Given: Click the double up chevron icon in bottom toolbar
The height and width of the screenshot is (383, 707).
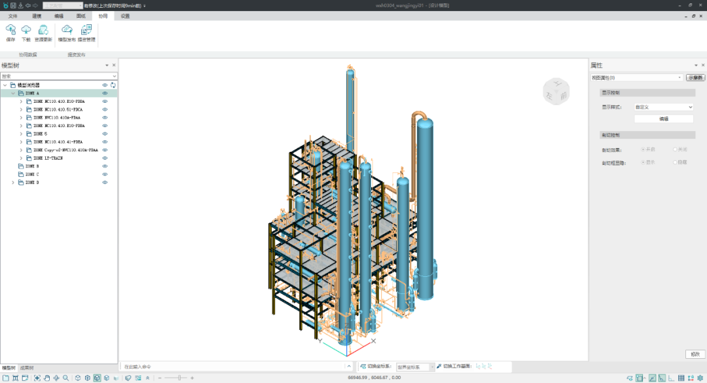Looking at the screenshot, I should coord(147,378).
